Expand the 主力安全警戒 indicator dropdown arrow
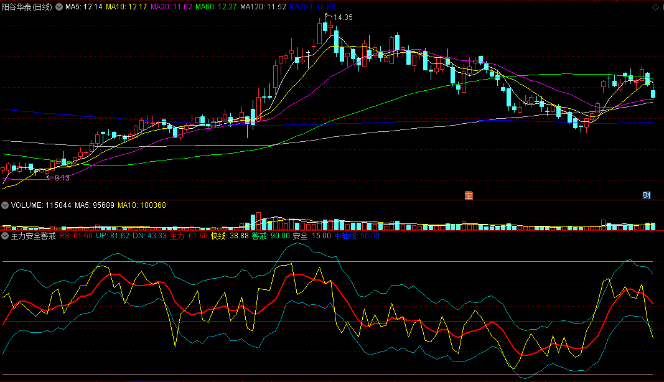 (5, 236)
